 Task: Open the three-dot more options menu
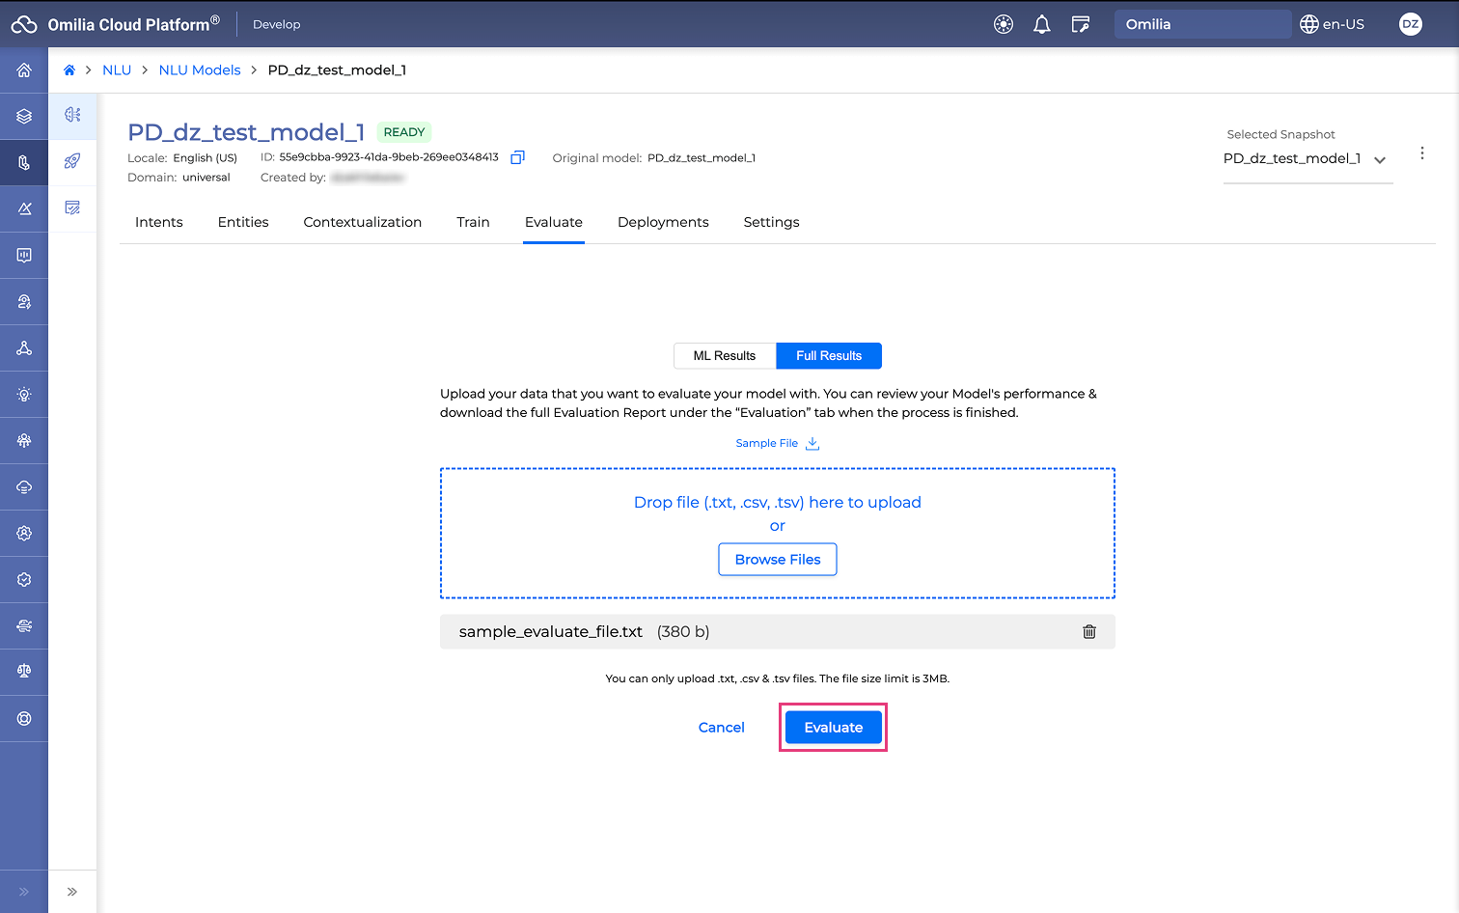pos(1421,153)
